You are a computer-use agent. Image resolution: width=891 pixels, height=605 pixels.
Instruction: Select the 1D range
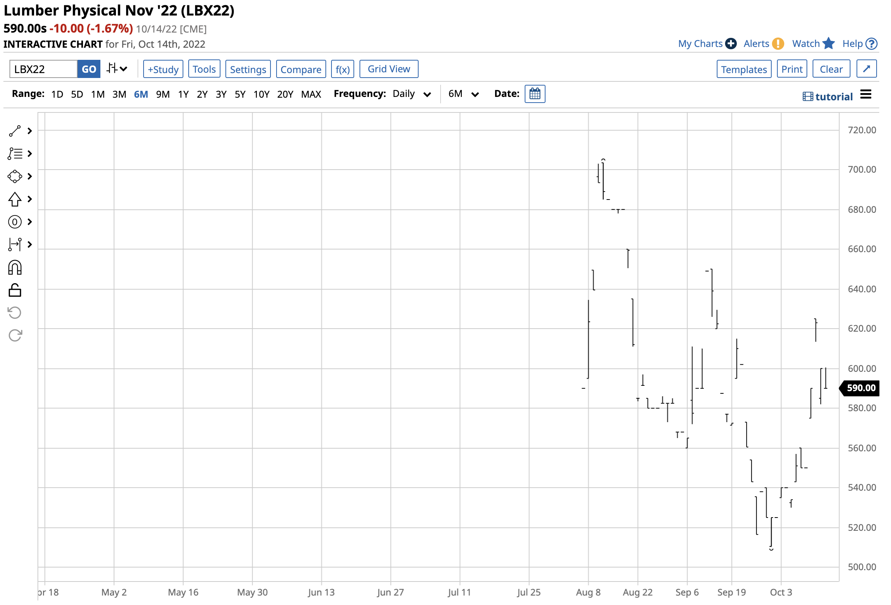57,94
